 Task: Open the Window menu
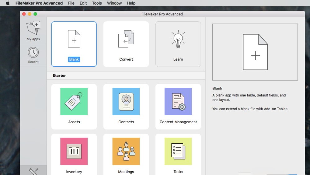coord(114,3)
